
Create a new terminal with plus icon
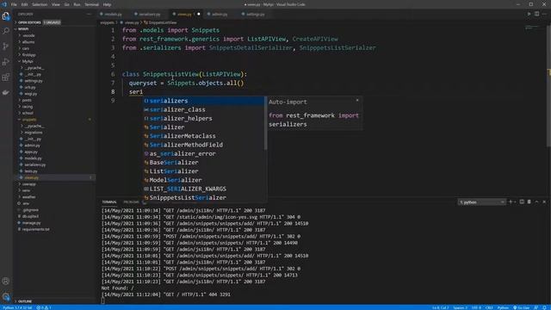[511, 202]
